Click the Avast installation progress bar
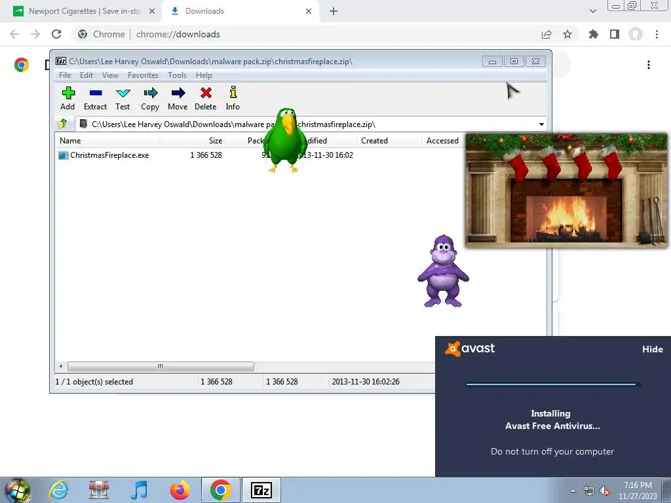 click(553, 384)
